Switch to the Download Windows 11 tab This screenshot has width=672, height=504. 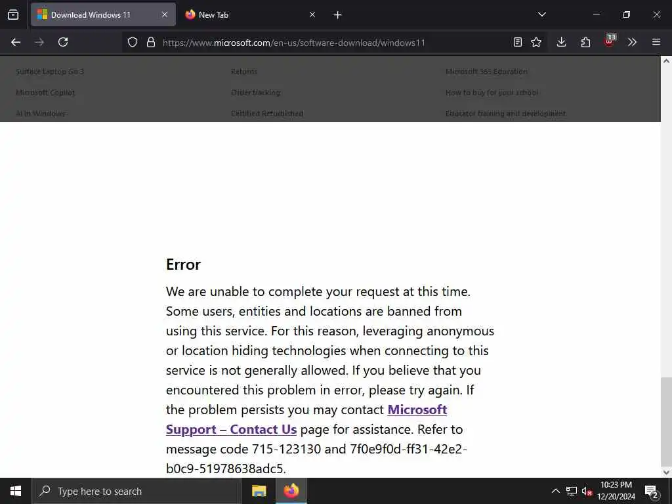click(103, 14)
